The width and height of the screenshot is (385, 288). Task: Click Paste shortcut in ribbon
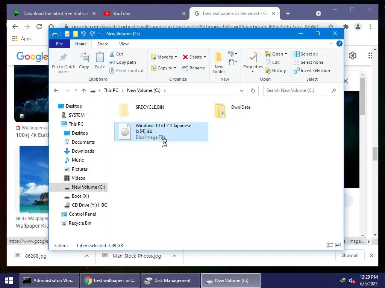pyautogui.click(x=126, y=70)
